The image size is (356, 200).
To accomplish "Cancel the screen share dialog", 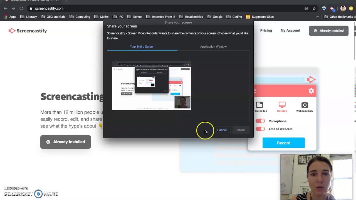I will click(x=222, y=130).
